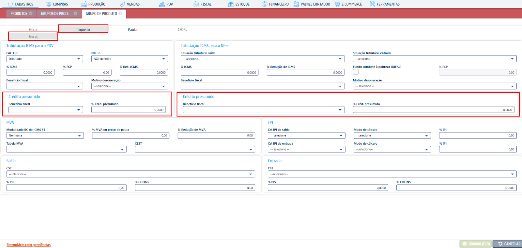Image resolution: width=522 pixels, height=248 pixels.
Task: Click the NF-e % ICMS field
Action: coord(220,72)
